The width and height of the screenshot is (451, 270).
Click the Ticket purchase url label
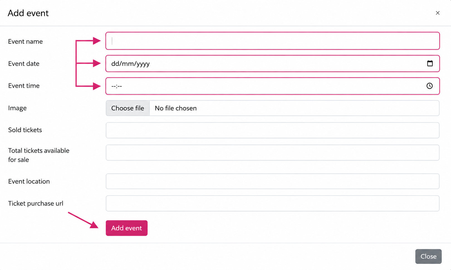[x=36, y=203]
